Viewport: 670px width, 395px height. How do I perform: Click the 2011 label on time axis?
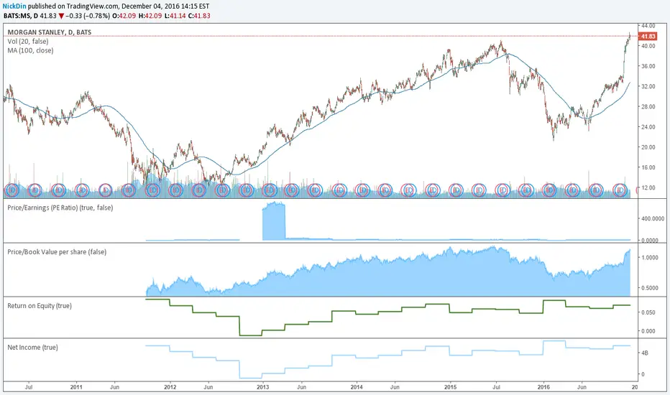click(x=76, y=387)
